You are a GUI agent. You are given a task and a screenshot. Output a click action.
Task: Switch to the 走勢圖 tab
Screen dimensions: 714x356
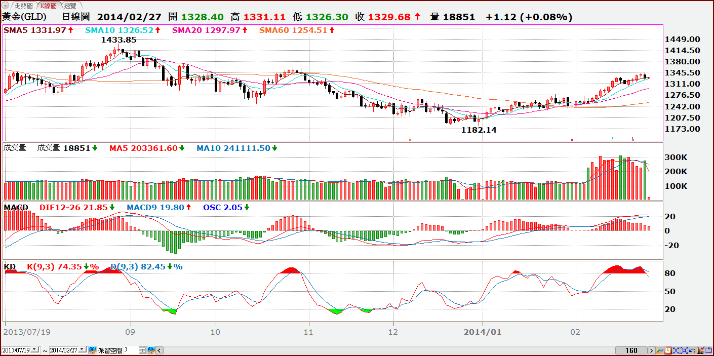(24, 6)
